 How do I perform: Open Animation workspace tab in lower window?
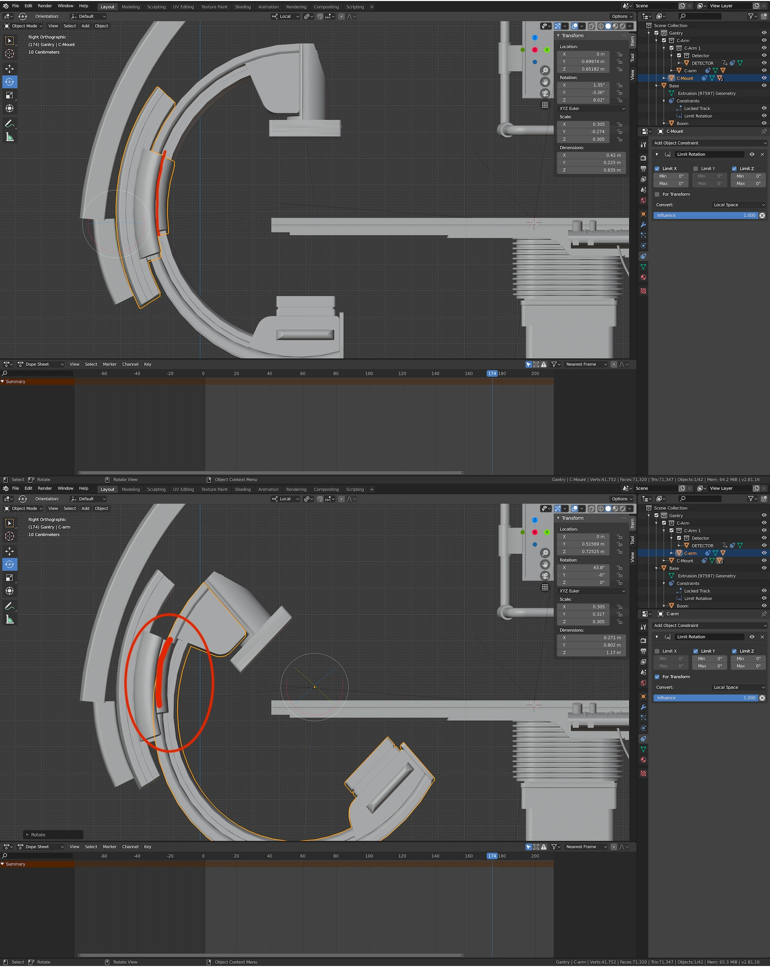click(268, 490)
